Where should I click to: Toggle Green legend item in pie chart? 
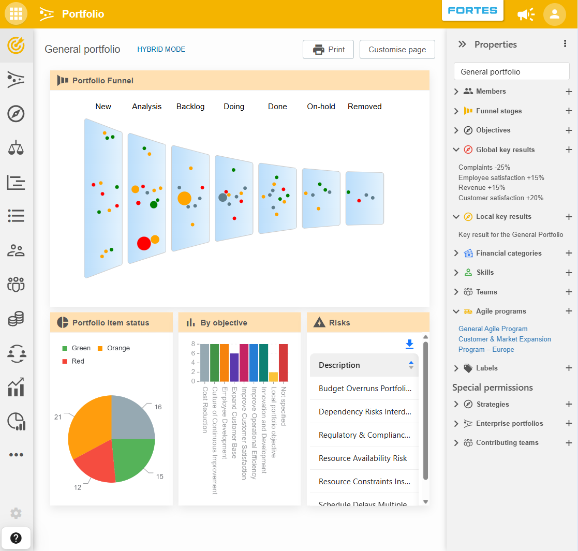(x=76, y=348)
